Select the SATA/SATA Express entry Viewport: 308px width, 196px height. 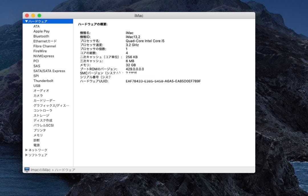tap(49, 71)
